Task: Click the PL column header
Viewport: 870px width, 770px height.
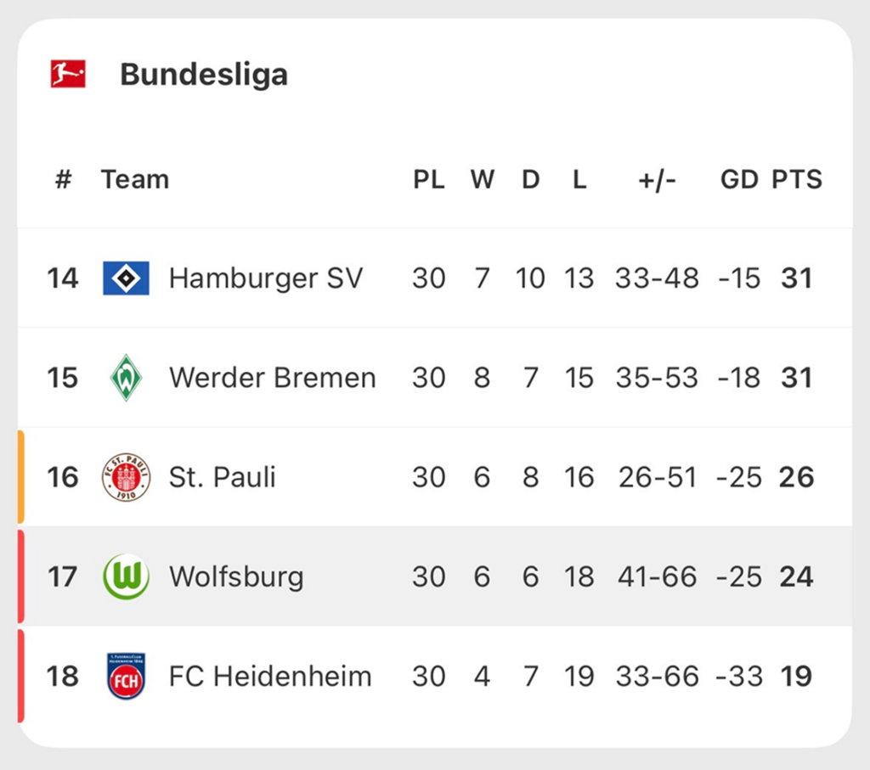Action: [429, 180]
